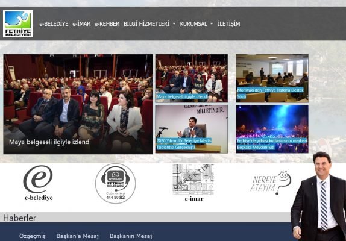Click the large headline 'Maya belgeseli ilgiyle izlendi'
Image resolution: width=346 pixels, height=241 pixels.
click(50, 142)
